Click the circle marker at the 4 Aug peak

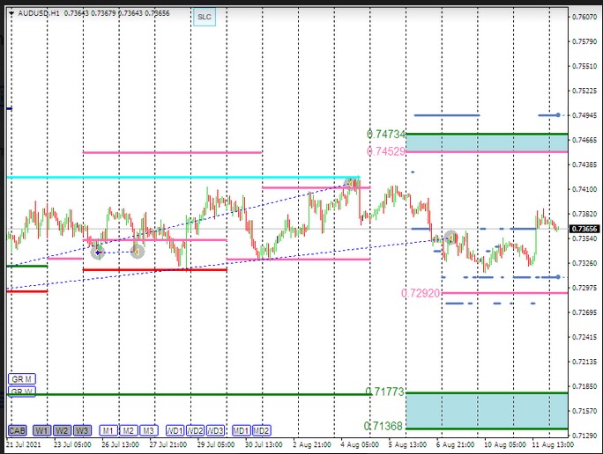[352, 183]
